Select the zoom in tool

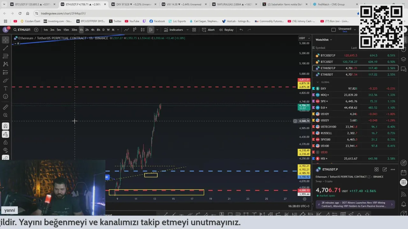[x=5, y=115]
